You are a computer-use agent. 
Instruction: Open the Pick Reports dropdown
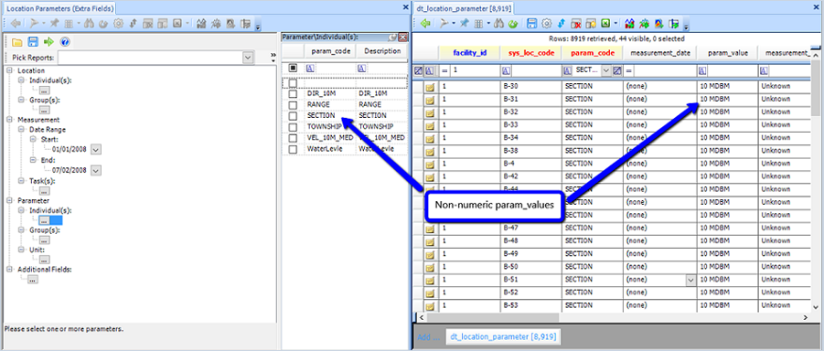click(248, 58)
